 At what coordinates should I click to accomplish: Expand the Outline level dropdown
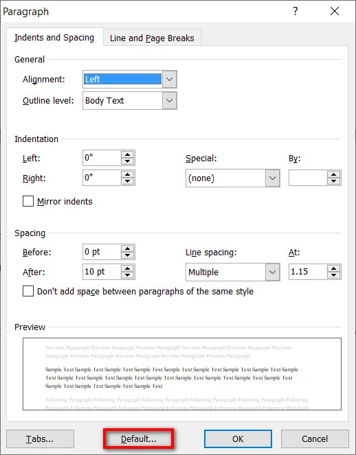(x=170, y=101)
